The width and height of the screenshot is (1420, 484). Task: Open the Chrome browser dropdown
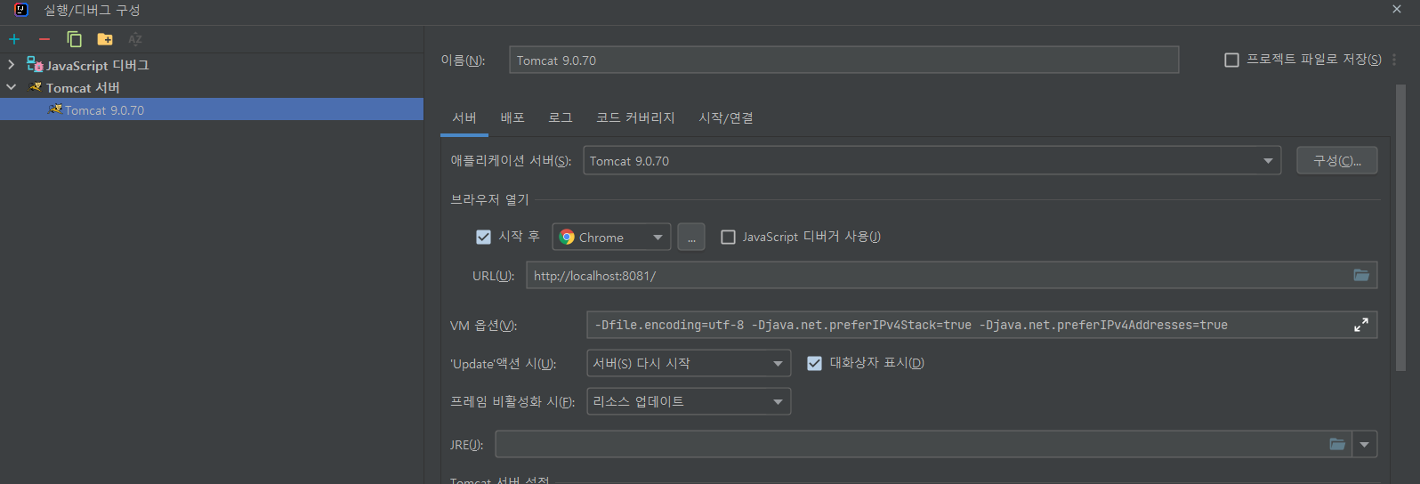[x=611, y=238]
